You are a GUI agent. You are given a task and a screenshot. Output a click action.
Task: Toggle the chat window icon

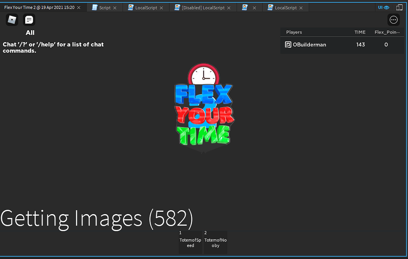29,20
